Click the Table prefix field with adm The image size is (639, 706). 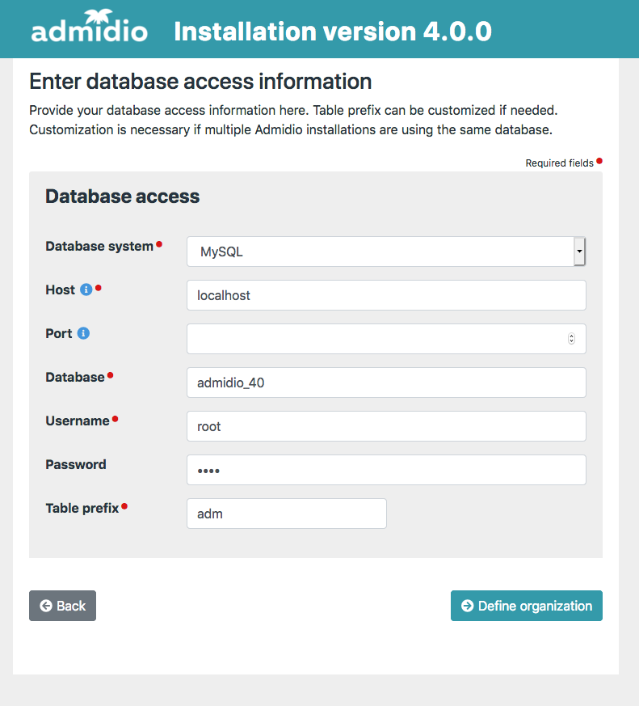click(x=286, y=514)
